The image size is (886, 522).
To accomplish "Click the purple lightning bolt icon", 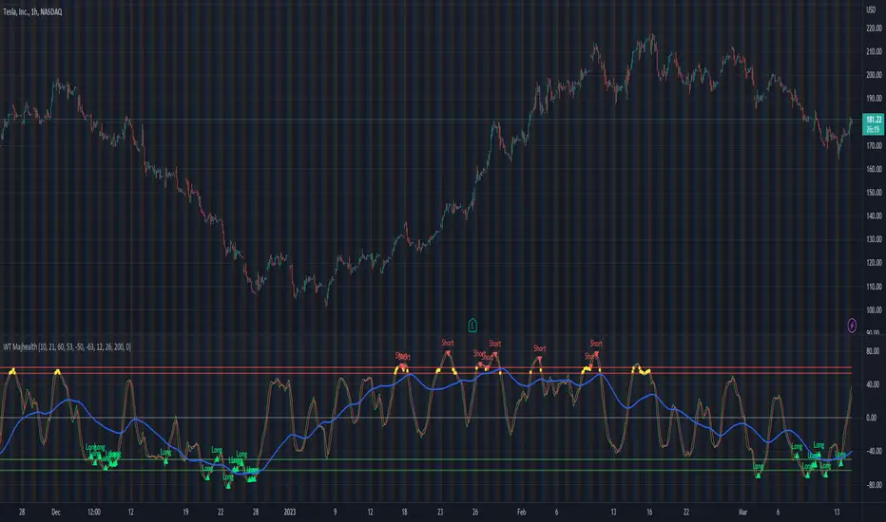I will click(852, 325).
